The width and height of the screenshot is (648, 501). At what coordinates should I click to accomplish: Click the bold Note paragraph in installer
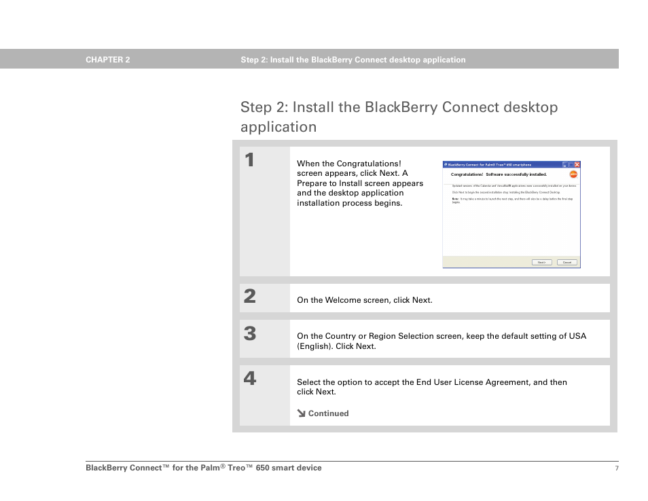point(512,200)
